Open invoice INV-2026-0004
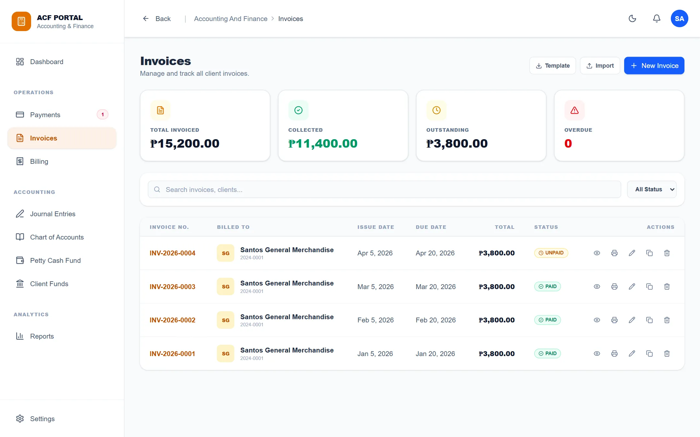 pos(172,253)
